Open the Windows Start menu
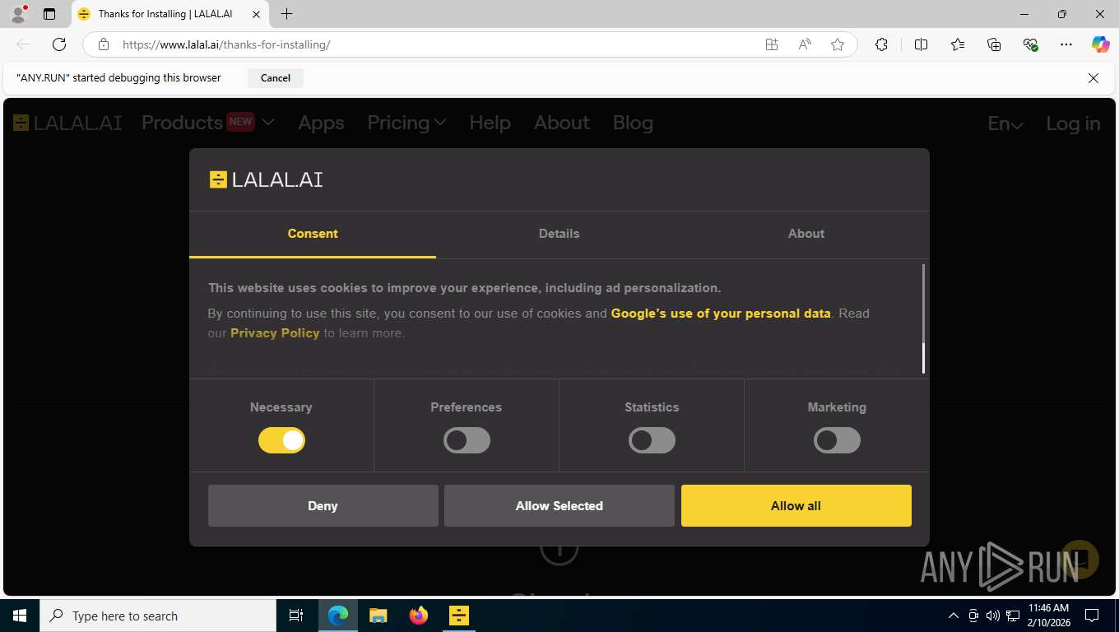Viewport: 1119px width, 632px height. (x=19, y=616)
